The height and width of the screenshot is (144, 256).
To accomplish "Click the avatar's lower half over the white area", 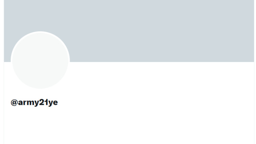I will tap(40, 75).
